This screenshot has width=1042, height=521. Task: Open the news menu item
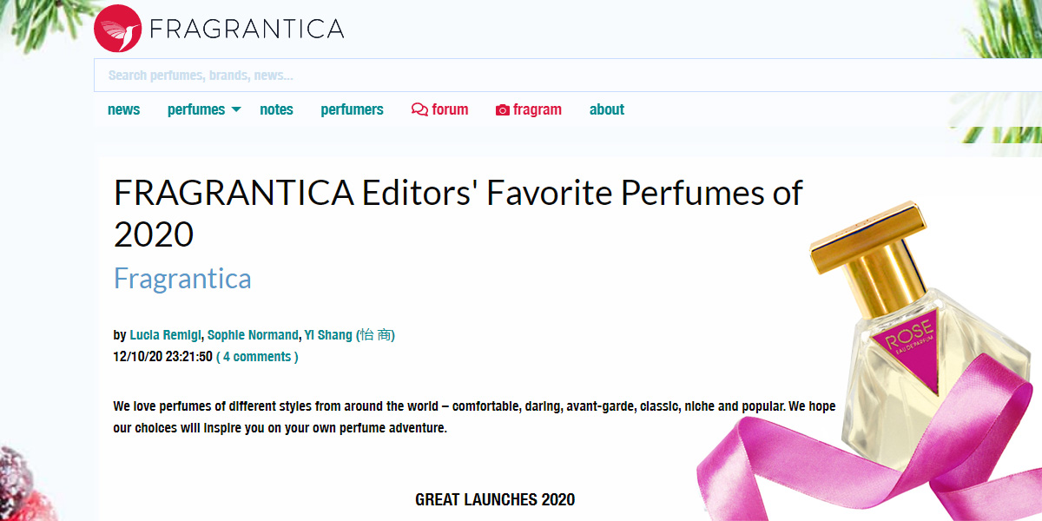[123, 110]
